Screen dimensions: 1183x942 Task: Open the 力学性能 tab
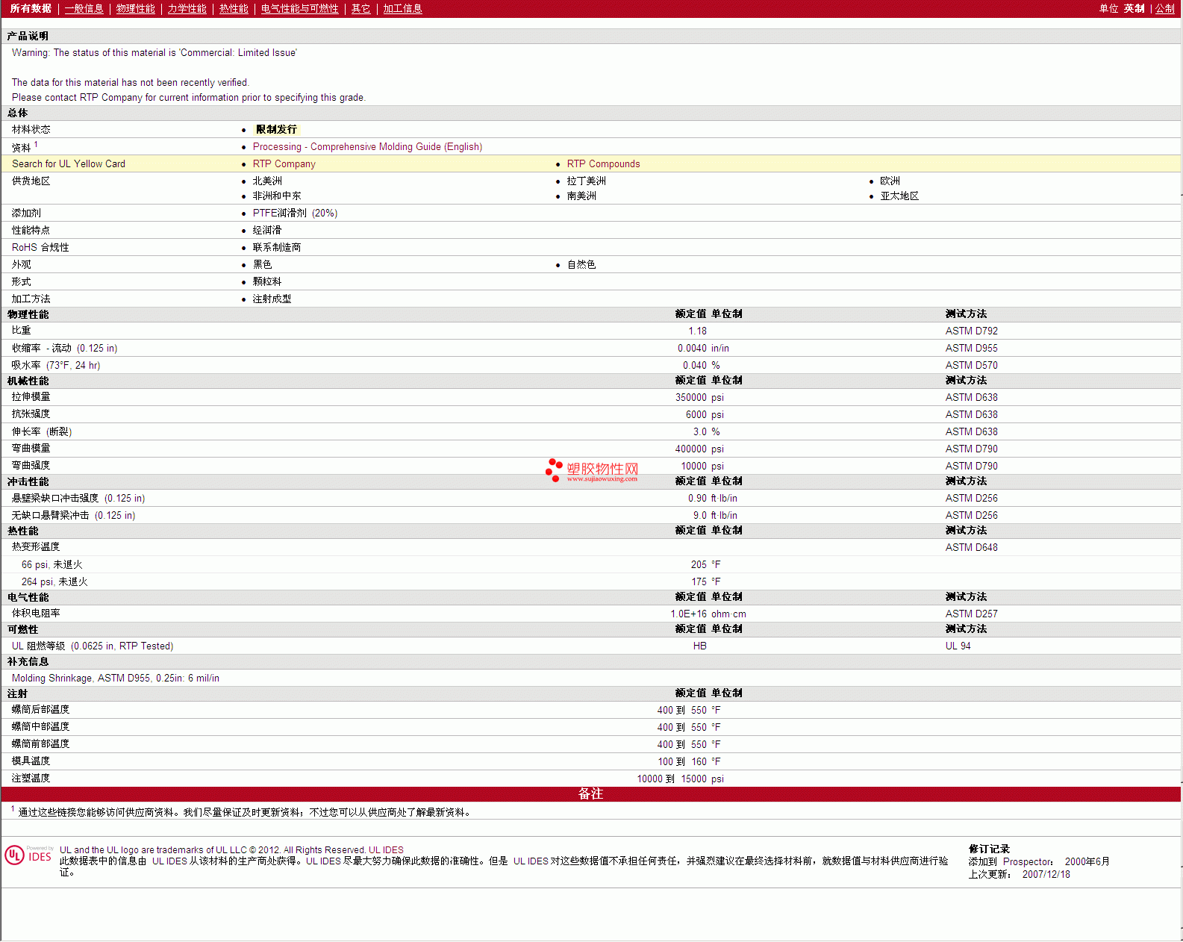187,9
